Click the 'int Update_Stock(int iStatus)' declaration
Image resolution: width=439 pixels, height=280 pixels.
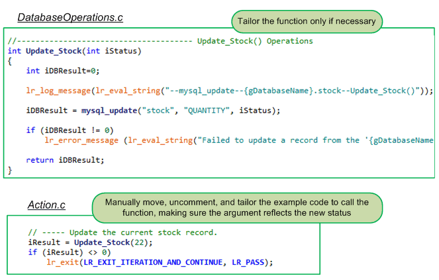tap(74, 51)
